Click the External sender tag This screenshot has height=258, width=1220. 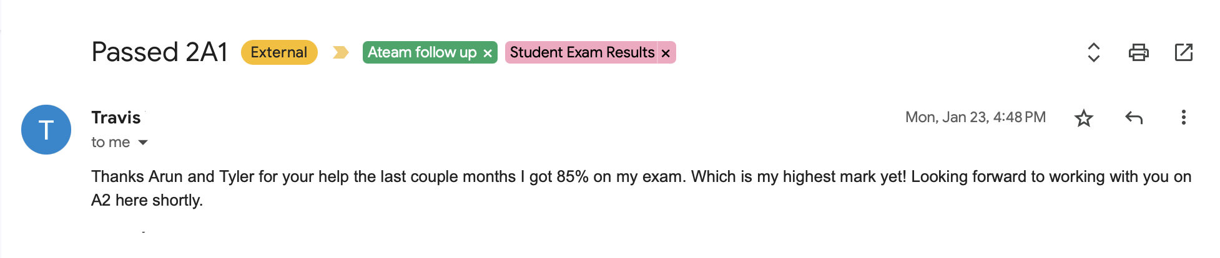(x=279, y=52)
